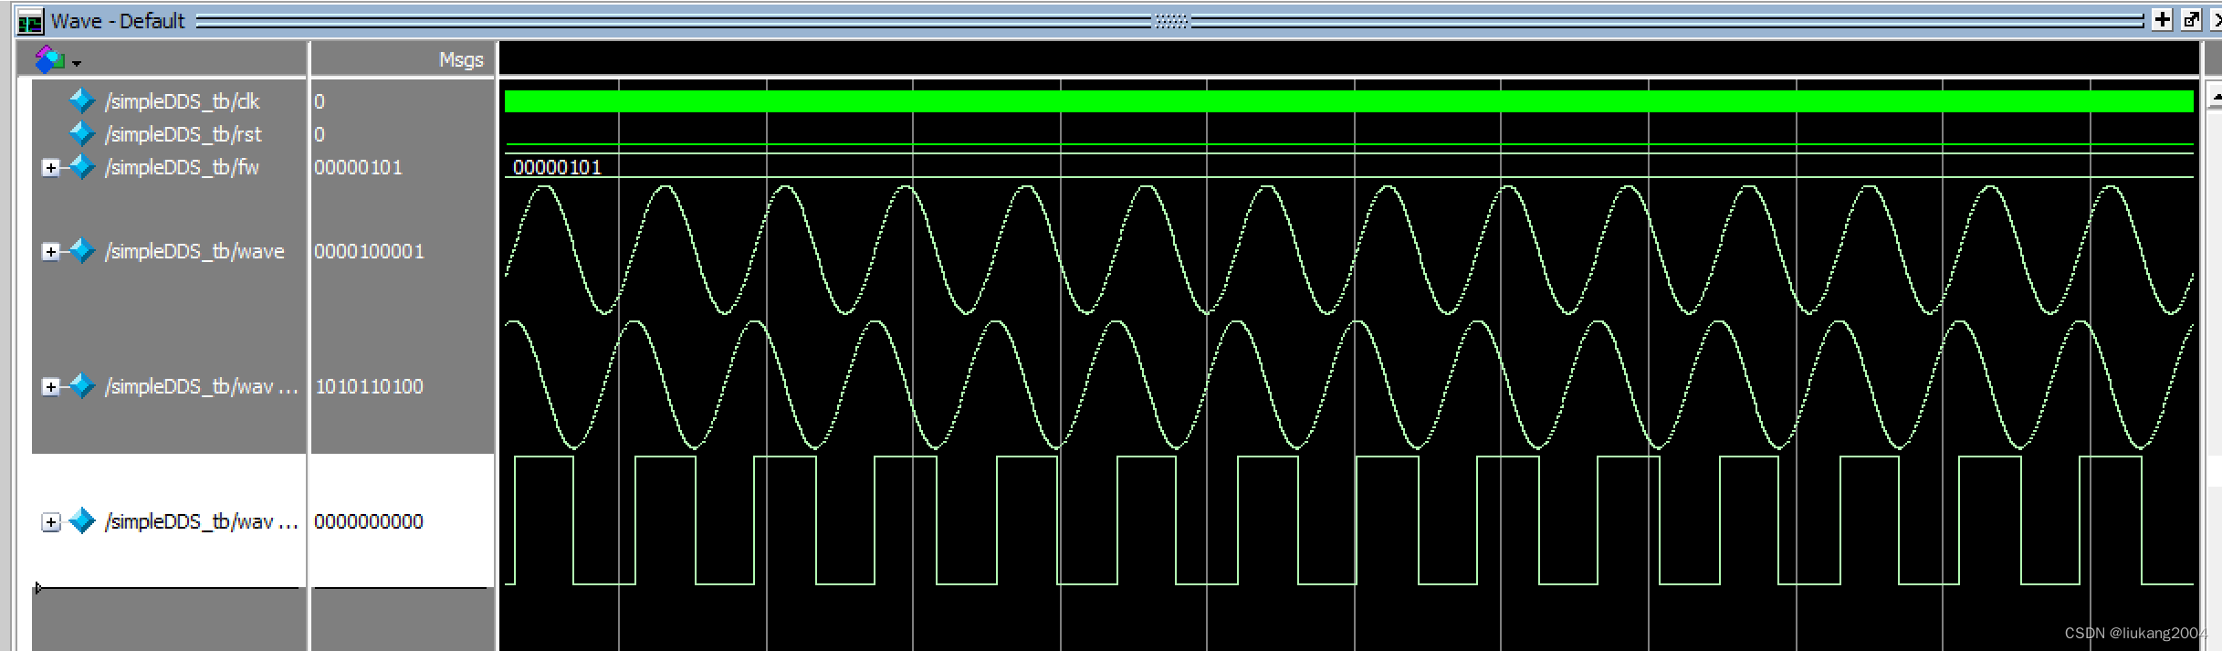Click the green clk waveform trace

tap(1348, 101)
